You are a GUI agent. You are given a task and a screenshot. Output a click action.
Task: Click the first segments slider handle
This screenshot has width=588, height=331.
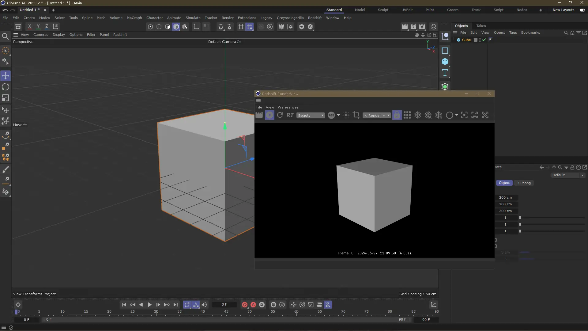(520, 218)
